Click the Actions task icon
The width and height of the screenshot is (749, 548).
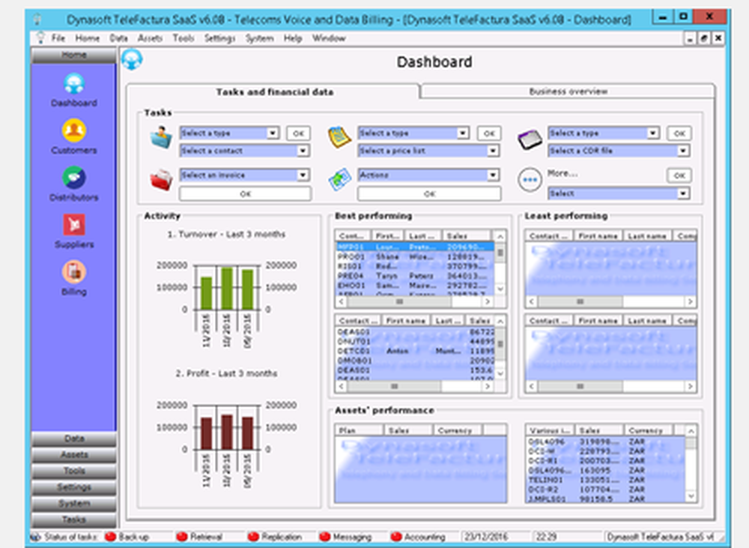click(x=339, y=180)
